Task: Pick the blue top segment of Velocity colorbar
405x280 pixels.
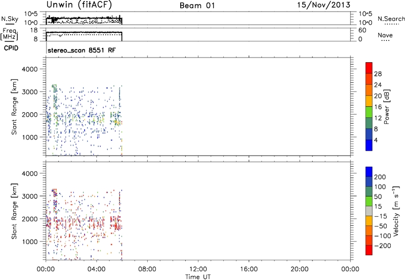Action: [369, 172]
